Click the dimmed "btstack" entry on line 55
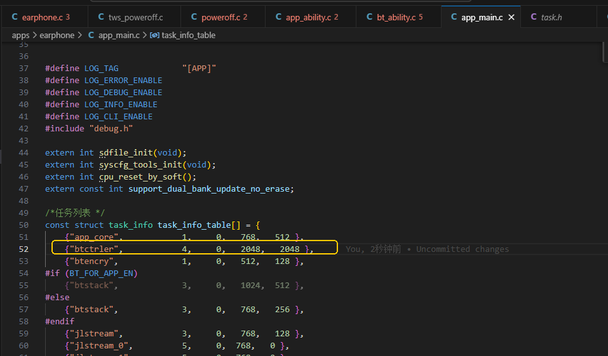This screenshot has height=356, width=608. (x=91, y=285)
